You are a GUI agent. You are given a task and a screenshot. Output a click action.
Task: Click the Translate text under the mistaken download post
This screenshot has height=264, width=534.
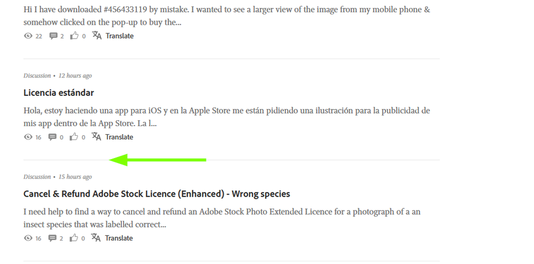120,36
